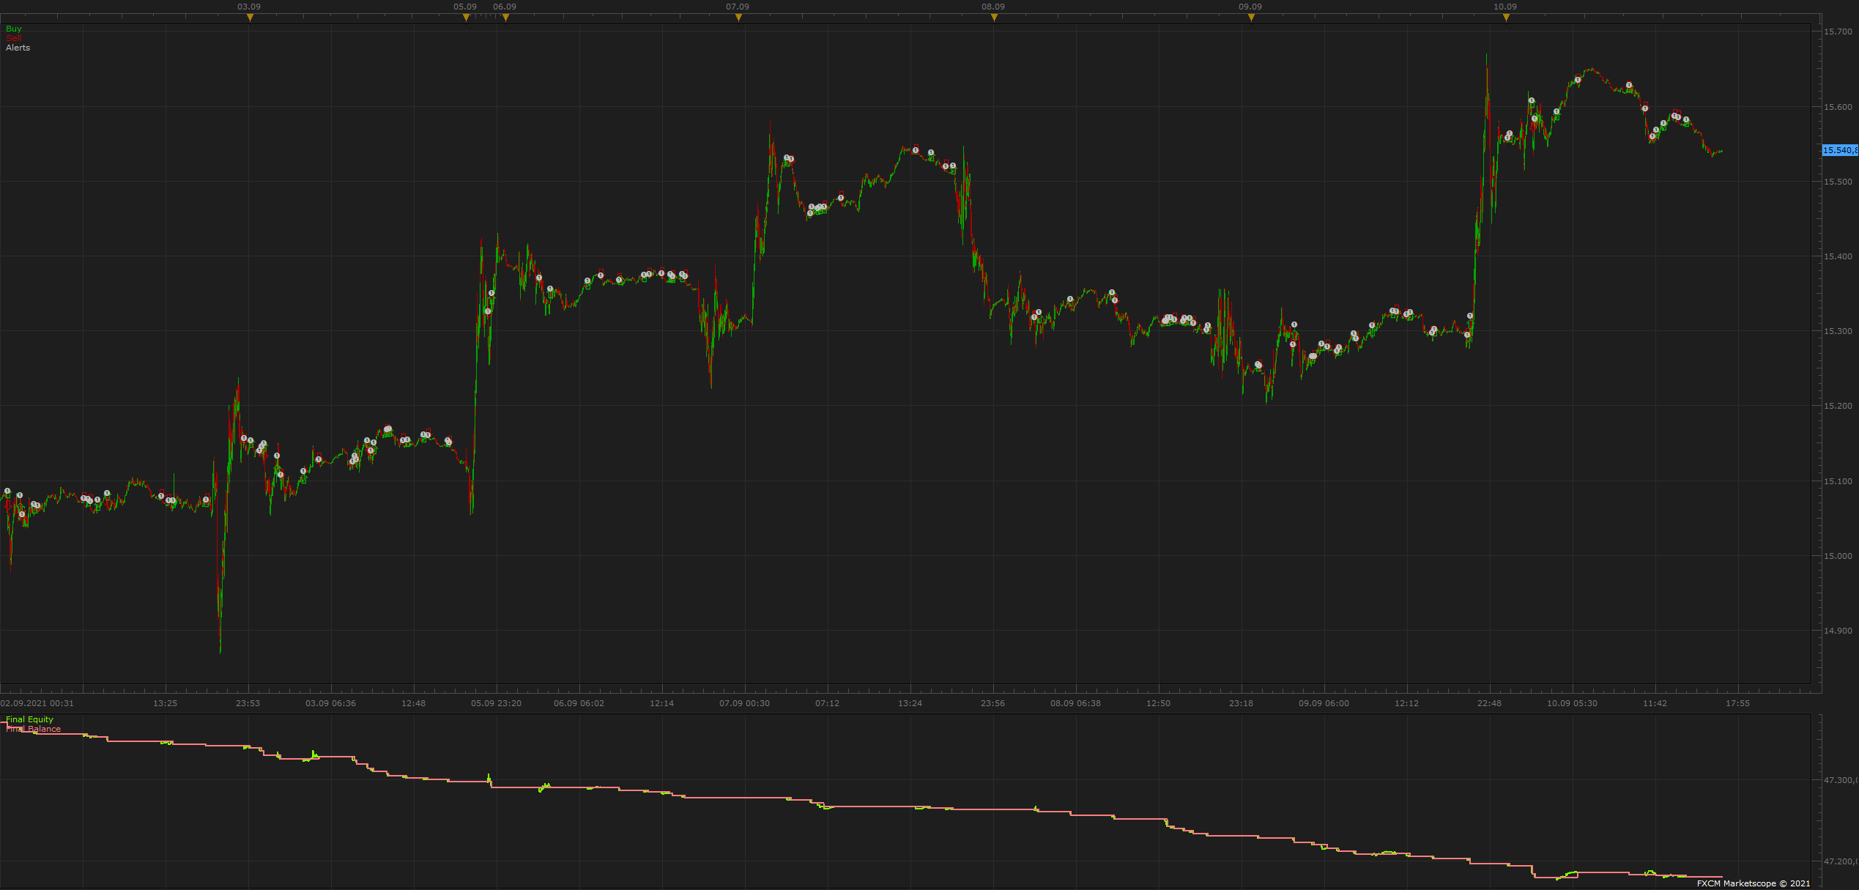Click the 14.900 price axis label
The width and height of the screenshot is (1859, 890).
click(1838, 631)
